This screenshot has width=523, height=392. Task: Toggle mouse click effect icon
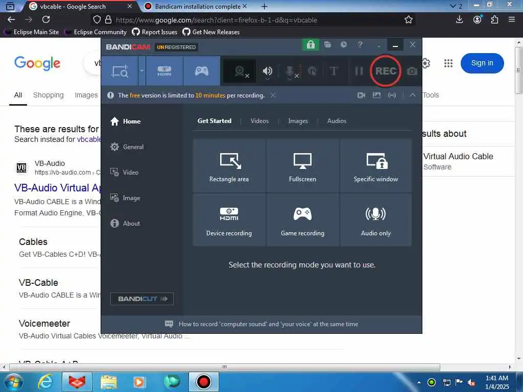tap(312, 71)
